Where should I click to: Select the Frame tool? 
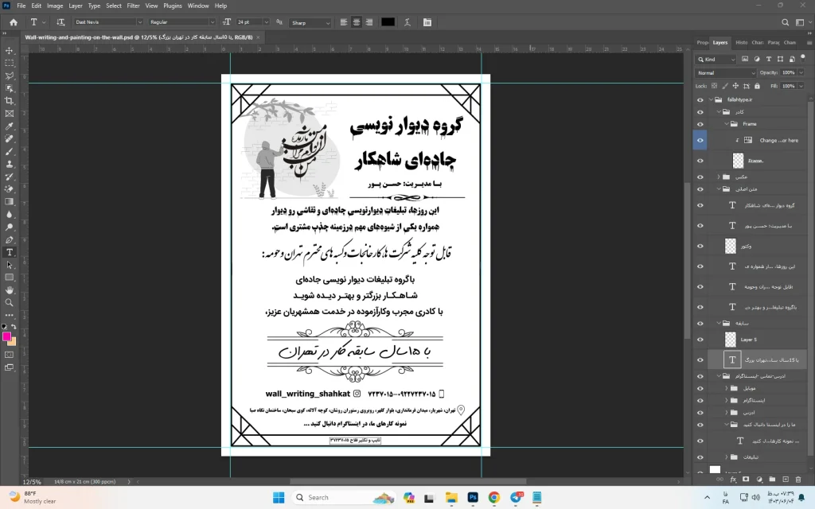[10, 113]
